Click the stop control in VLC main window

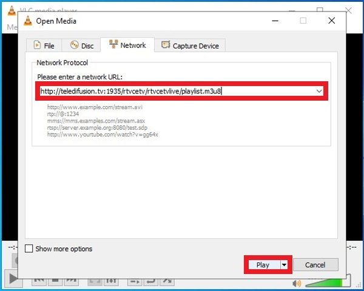click(x=55, y=281)
